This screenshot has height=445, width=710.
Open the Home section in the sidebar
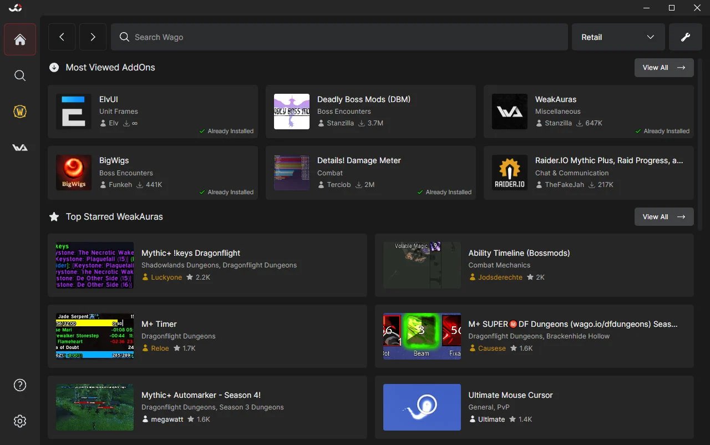(x=20, y=39)
